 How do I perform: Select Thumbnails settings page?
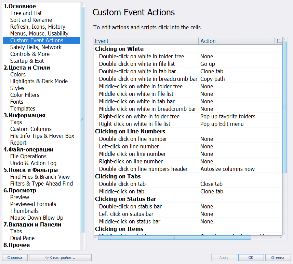pos(24,211)
